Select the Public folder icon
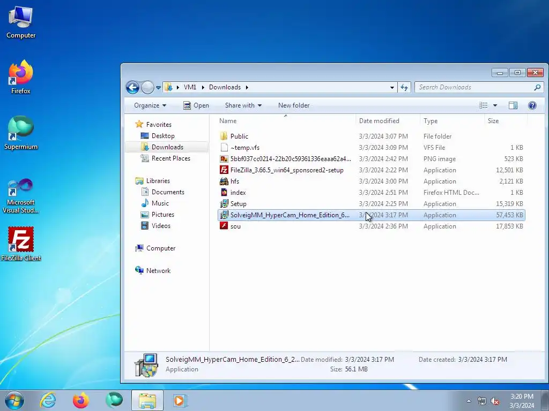 click(x=224, y=136)
